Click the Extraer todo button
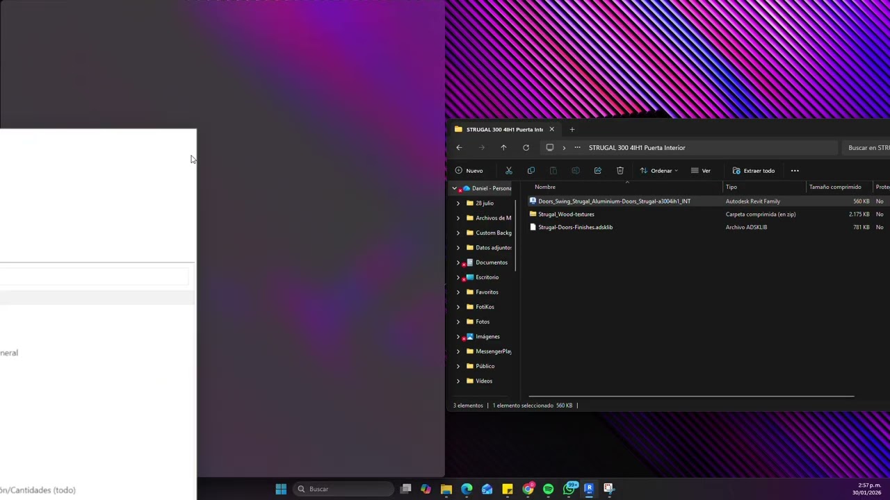 tap(754, 170)
